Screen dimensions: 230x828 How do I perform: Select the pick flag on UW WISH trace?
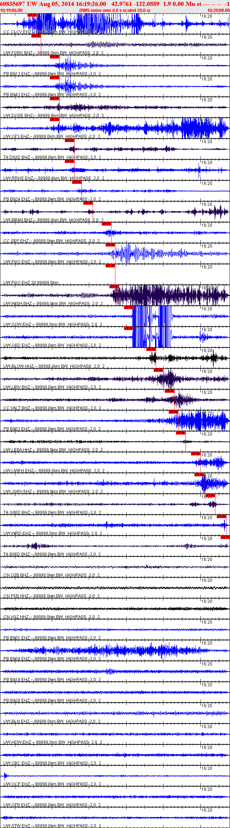[x=114, y=287]
